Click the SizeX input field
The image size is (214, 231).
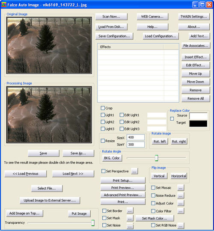pos(136,137)
